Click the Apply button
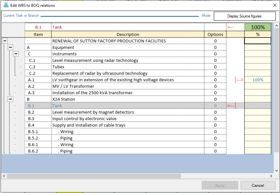Screen dimensions: 280x193 pyautogui.click(x=220, y=186)
